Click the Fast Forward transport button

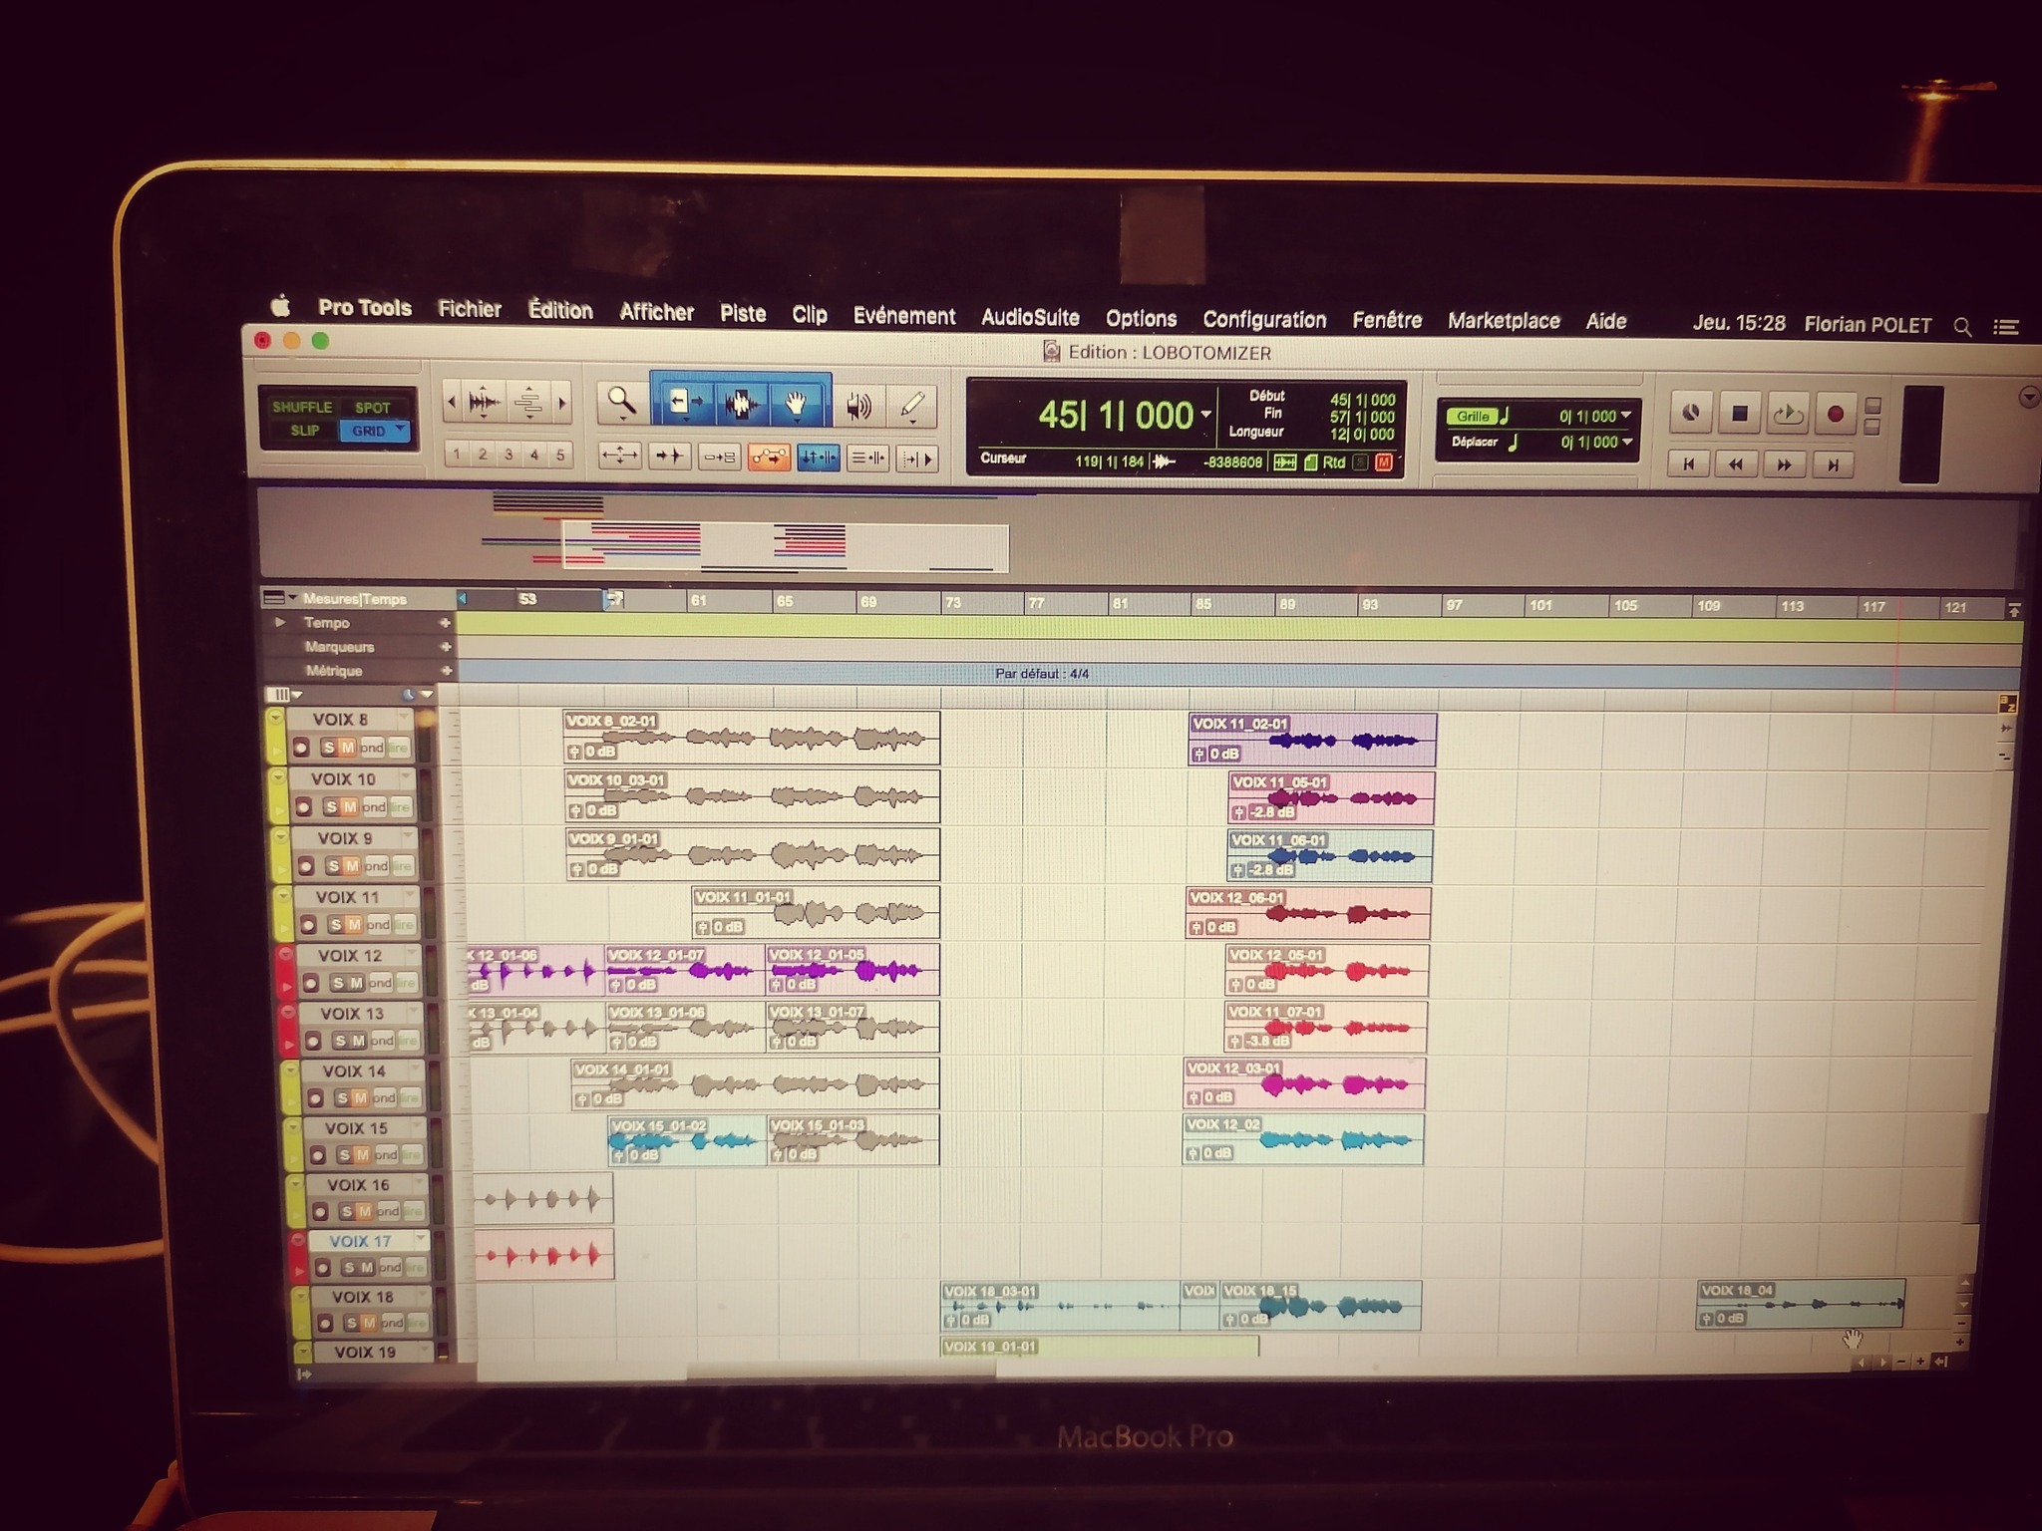tap(1784, 464)
